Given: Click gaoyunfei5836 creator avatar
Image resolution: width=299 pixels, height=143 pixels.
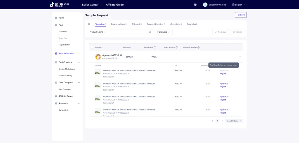Looking at the screenshot, I should click(x=98, y=57).
